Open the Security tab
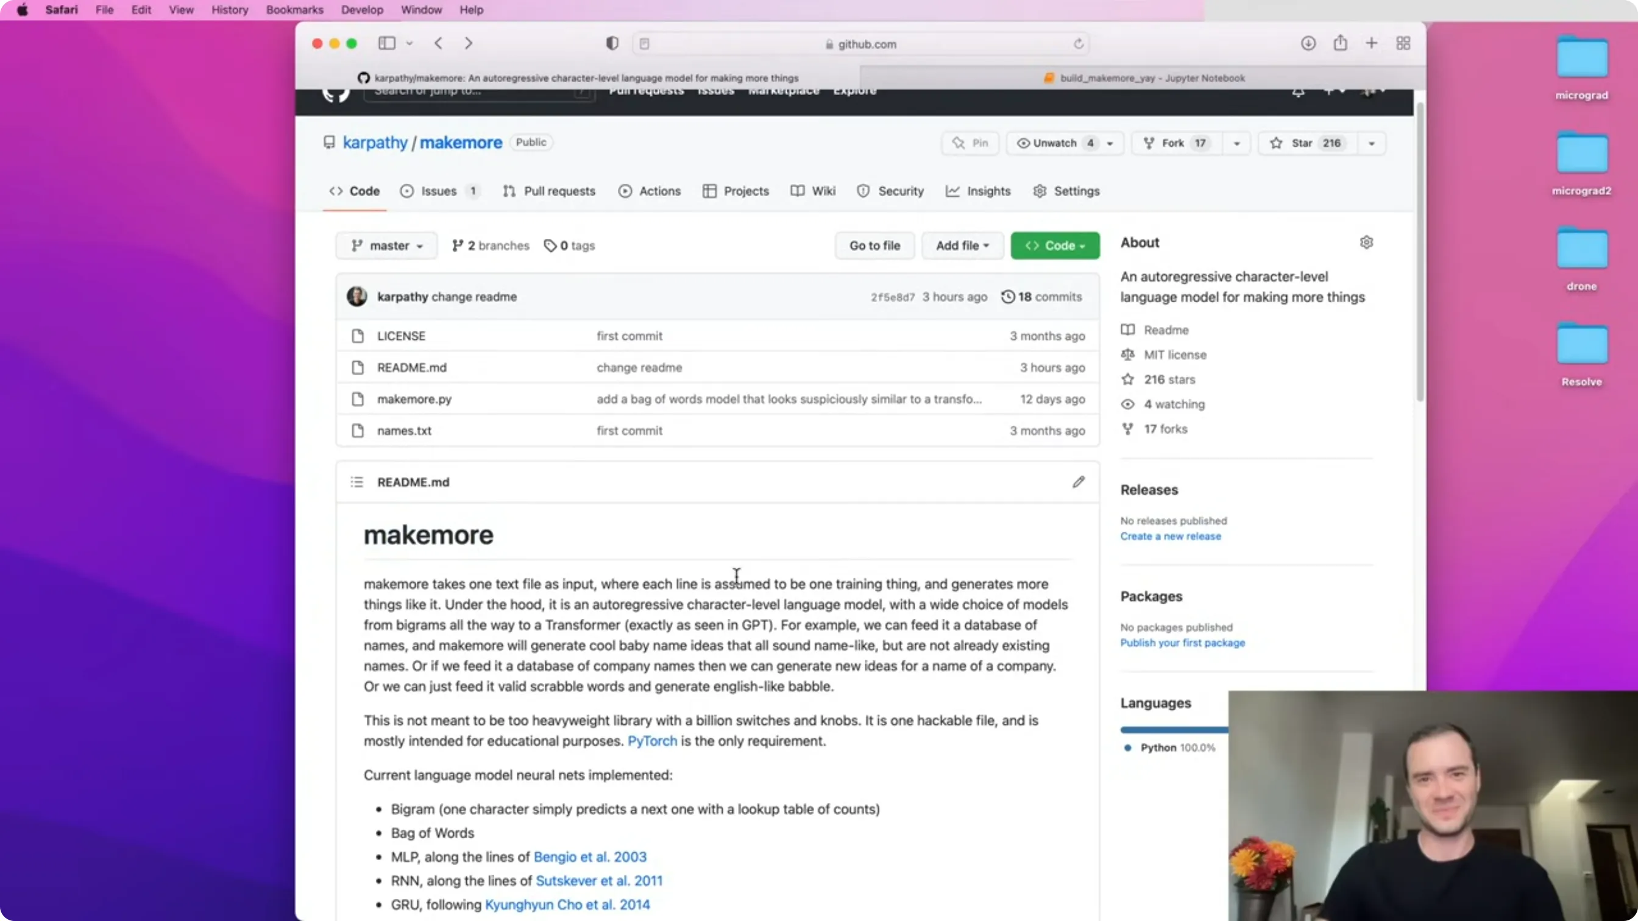 click(x=890, y=191)
